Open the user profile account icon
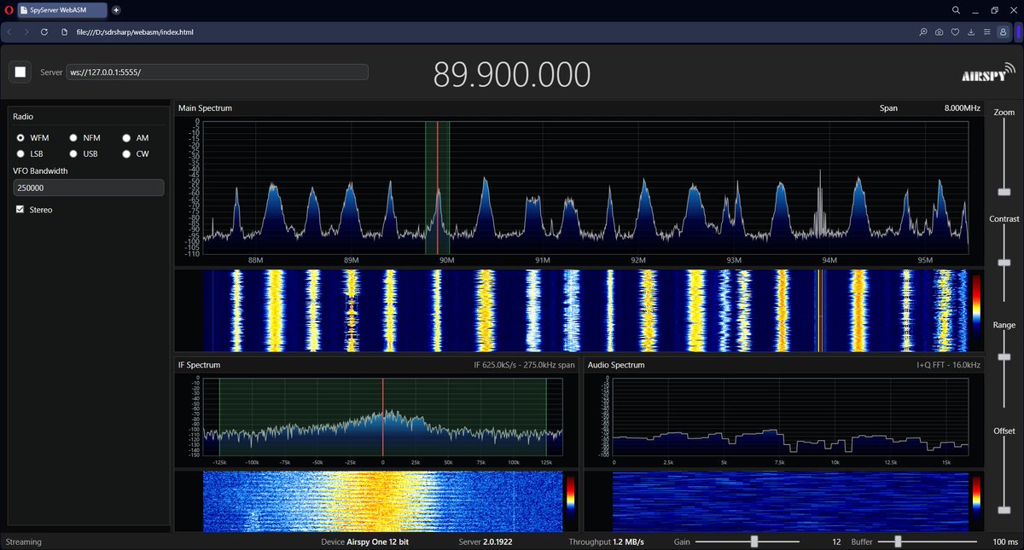The image size is (1024, 550). click(1003, 32)
